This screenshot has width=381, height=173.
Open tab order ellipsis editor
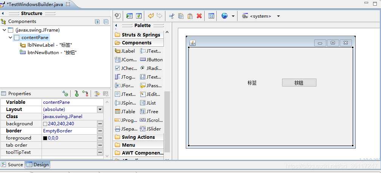(x=100, y=145)
